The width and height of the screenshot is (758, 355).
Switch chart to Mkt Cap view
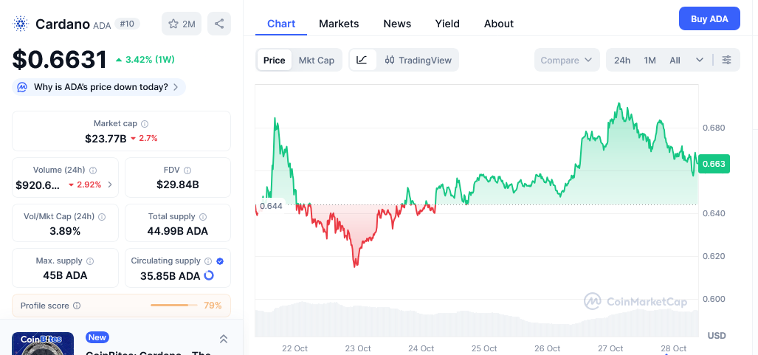(x=316, y=60)
